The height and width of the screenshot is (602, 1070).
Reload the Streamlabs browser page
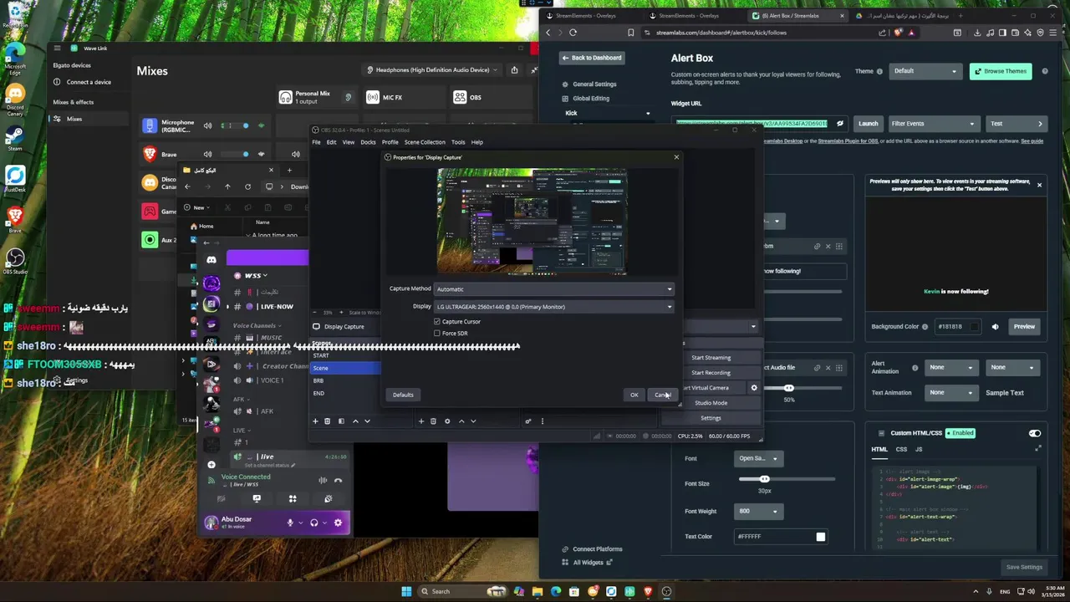click(573, 33)
